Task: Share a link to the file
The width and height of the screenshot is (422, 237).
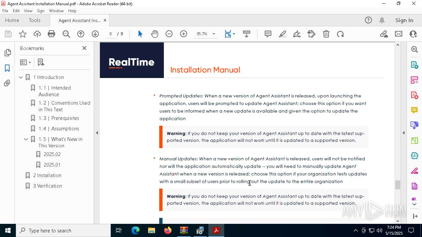Action: 384,34
